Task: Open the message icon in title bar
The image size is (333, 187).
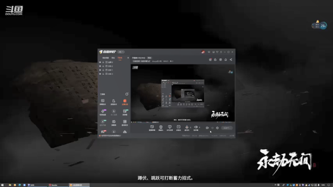Action: point(209,52)
